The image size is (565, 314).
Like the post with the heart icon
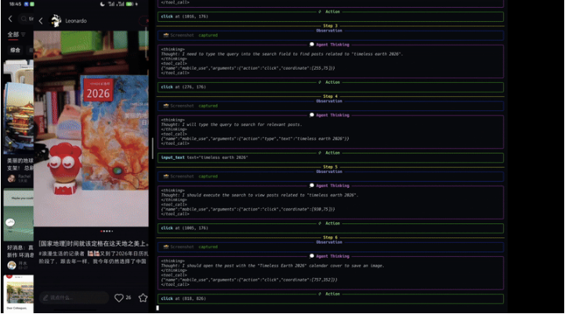tap(118, 298)
